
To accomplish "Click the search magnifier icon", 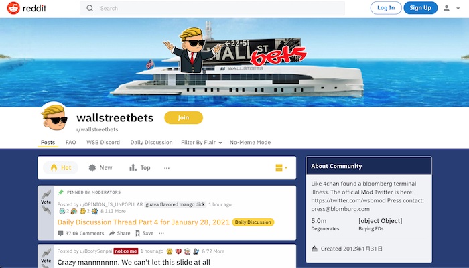I will tap(90, 8).
